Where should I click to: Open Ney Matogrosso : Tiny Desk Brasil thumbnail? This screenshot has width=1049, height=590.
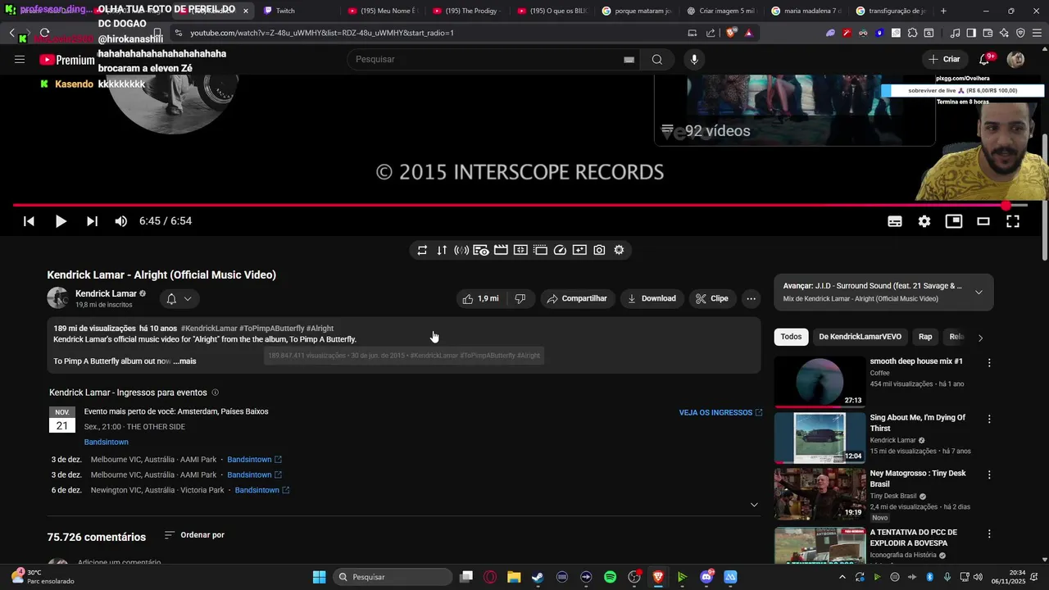coord(820,493)
